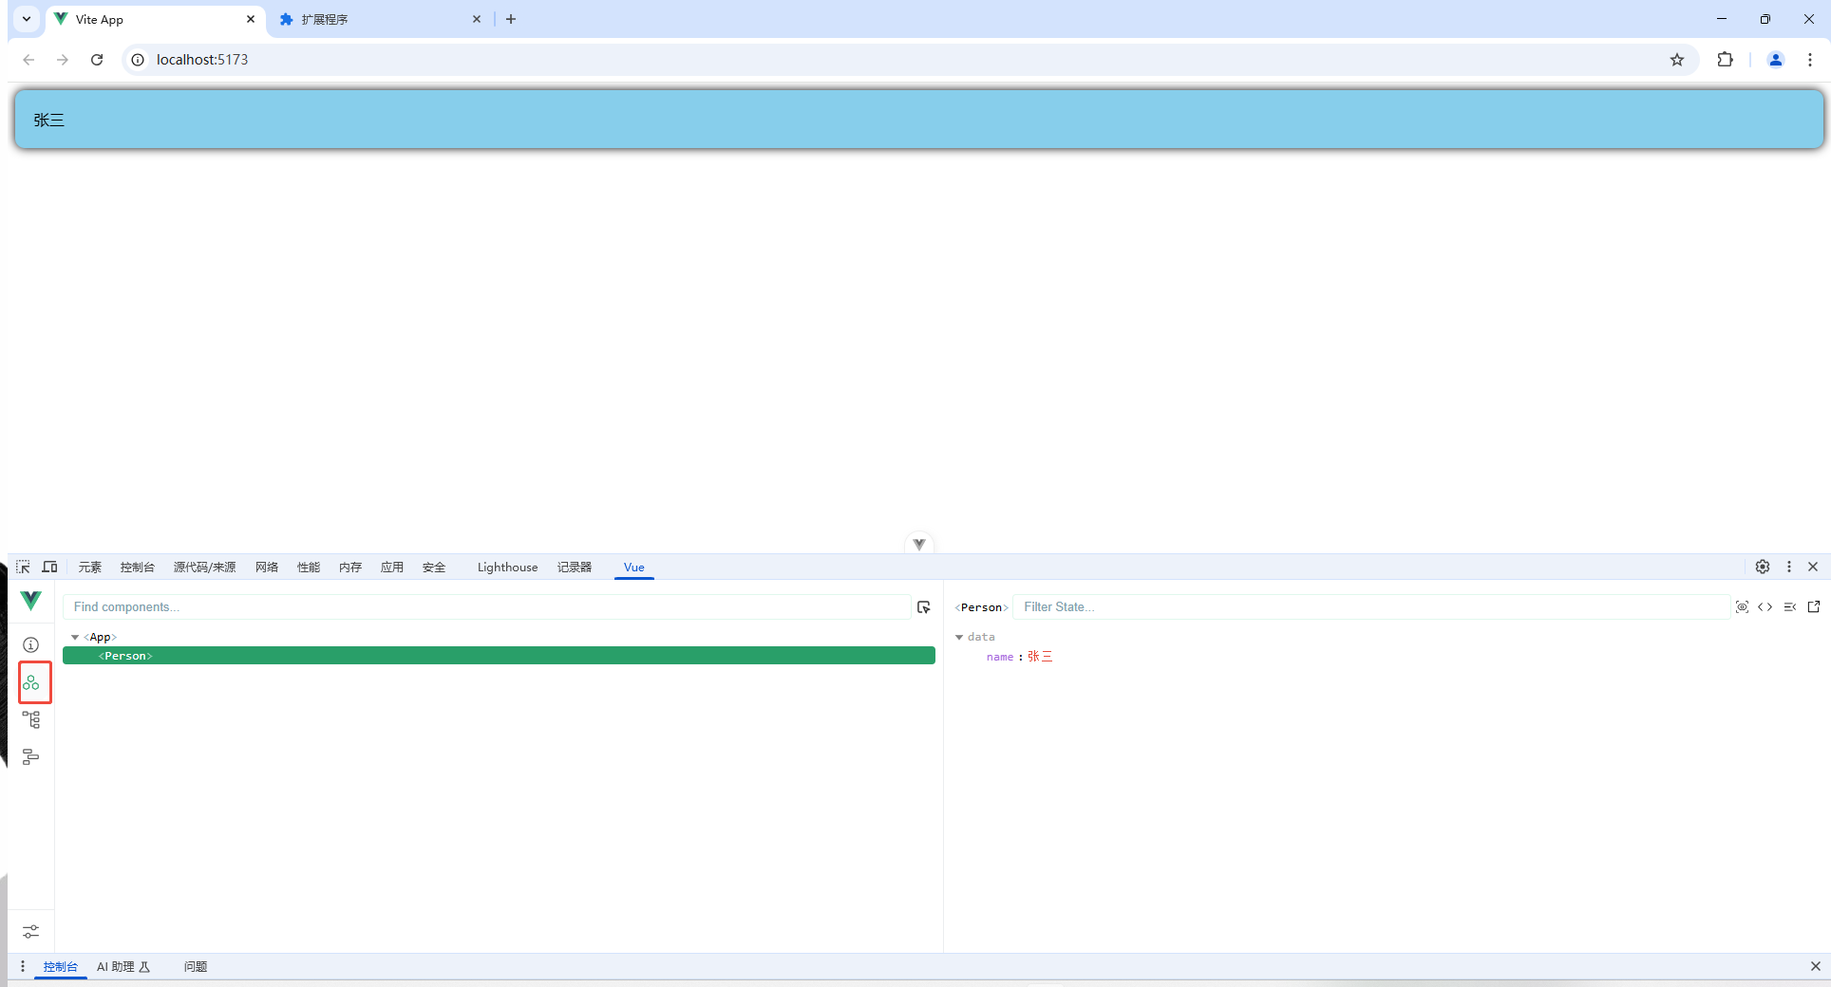Select the Components inspector in Vue devtools sidebar

coord(31,682)
